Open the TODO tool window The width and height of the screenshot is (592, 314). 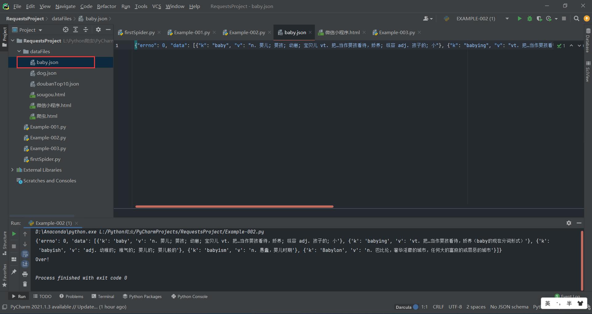(x=42, y=296)
